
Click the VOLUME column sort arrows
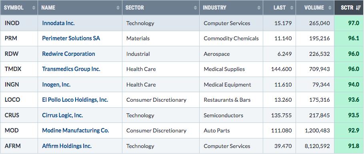pyautogui.click(x=330, y=8)
